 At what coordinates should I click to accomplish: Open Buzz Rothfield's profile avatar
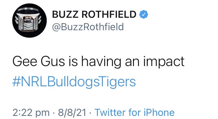click(x=29, y=21)
